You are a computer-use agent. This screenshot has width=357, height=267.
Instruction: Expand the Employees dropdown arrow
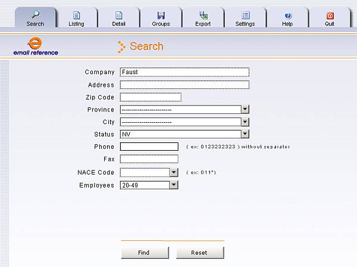coord(174,185)
